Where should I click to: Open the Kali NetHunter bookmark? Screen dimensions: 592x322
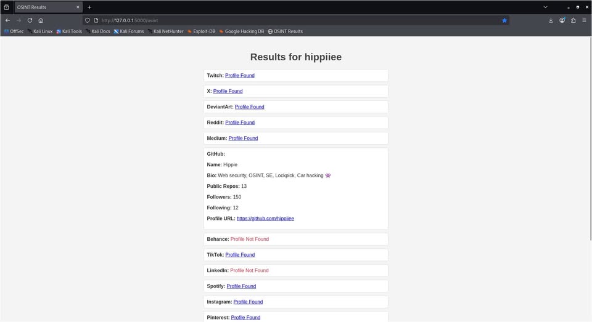[165, 31]
